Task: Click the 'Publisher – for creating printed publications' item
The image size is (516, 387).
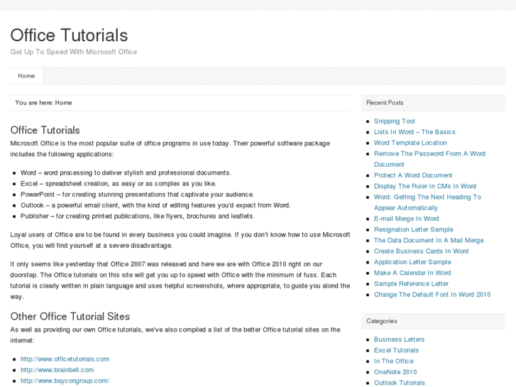Action: tap(138, 217)
